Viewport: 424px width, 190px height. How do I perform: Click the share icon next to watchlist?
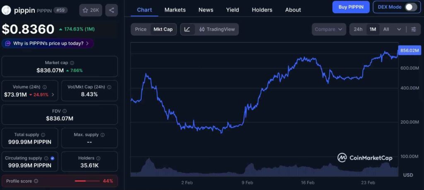pyautogui.click(x=111, y=10)
